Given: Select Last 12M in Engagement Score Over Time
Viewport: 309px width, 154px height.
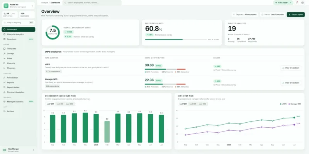Looking at the screenshot, I should (x=50, y=104).
